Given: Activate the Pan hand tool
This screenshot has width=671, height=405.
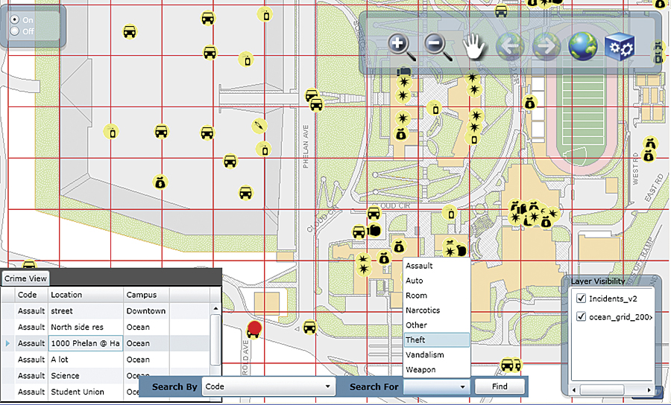Looking at the screenshot, I should tap(475, 46).
